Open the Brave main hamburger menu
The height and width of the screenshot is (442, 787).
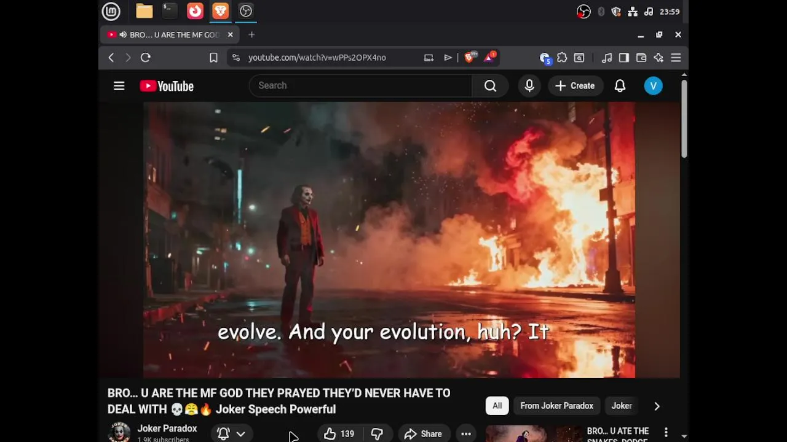coord(676,58)
